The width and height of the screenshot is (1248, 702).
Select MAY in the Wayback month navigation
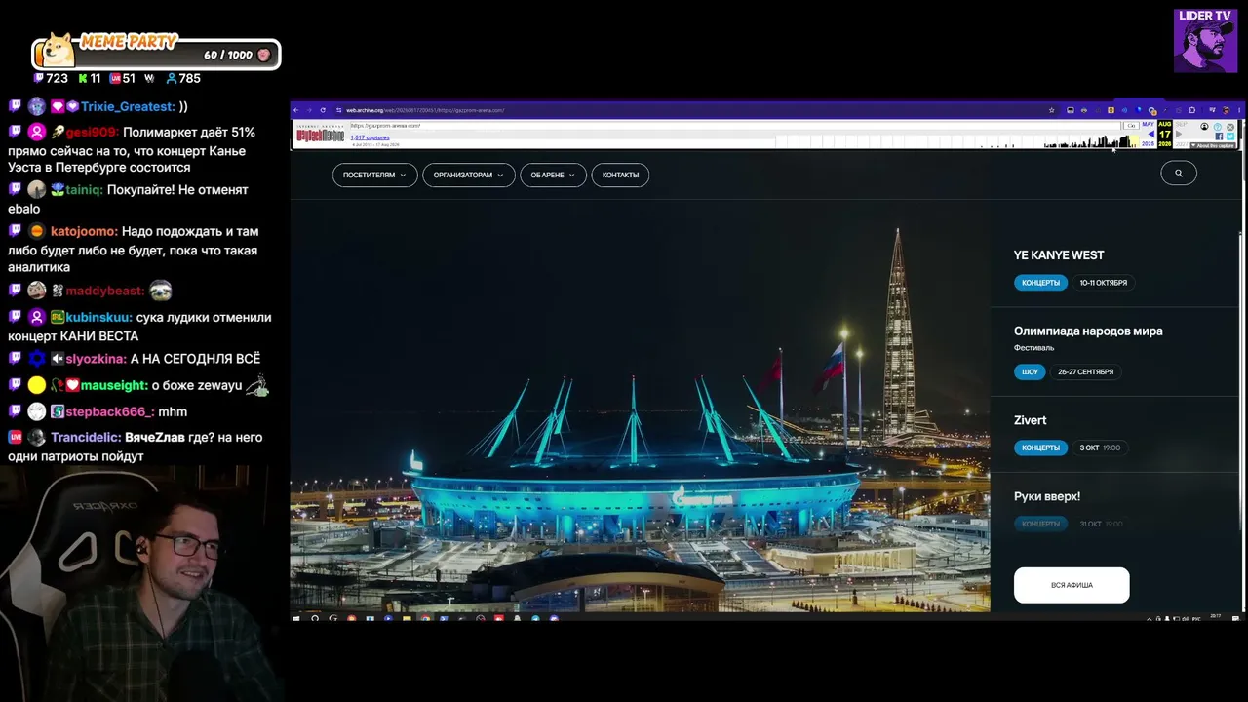click(x=1149, y=125)
